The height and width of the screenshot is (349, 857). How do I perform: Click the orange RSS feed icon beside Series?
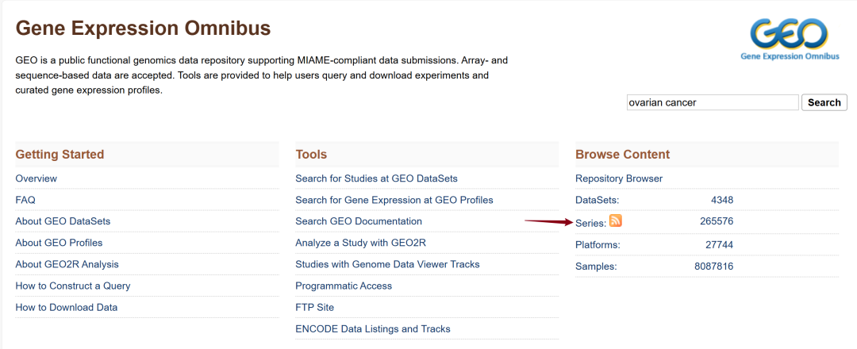(x=616, y=221)
